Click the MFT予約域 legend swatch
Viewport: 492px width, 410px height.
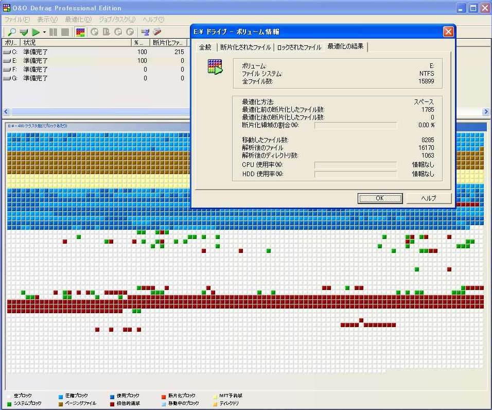point(215,397)
